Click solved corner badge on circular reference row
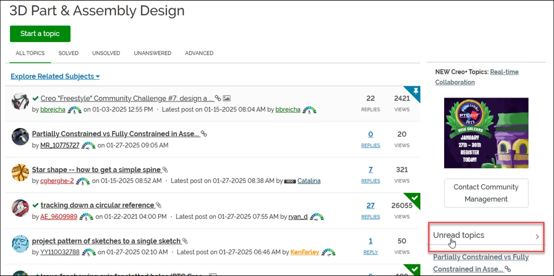Viewport: 554px width, 276px height. tap(415, 198)
